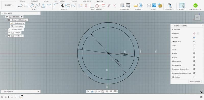This screenshot has height=100, width=204.
Task: Select the Sketch Dimension tool
Action: click(x=49, y=5)
